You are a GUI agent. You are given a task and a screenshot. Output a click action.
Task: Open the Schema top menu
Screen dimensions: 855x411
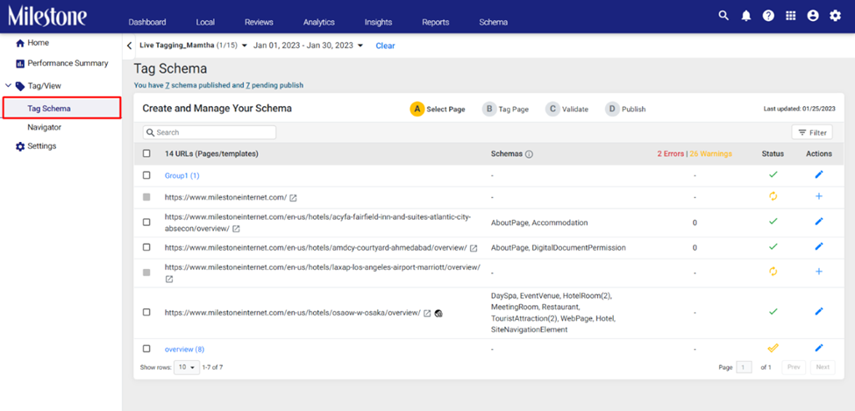coord(494,23)
